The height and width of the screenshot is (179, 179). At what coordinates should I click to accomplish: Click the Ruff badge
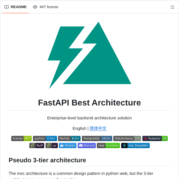tap(37, 146)
